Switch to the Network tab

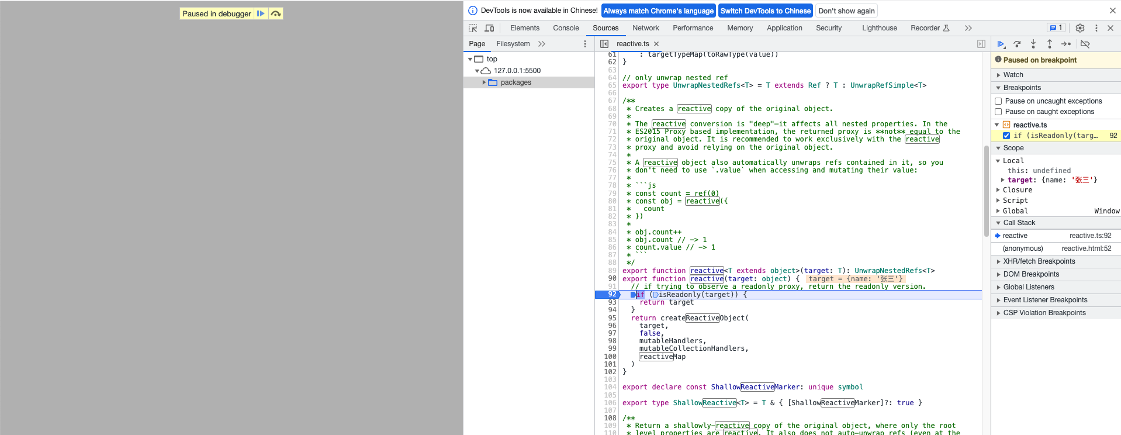pos(646,28)
